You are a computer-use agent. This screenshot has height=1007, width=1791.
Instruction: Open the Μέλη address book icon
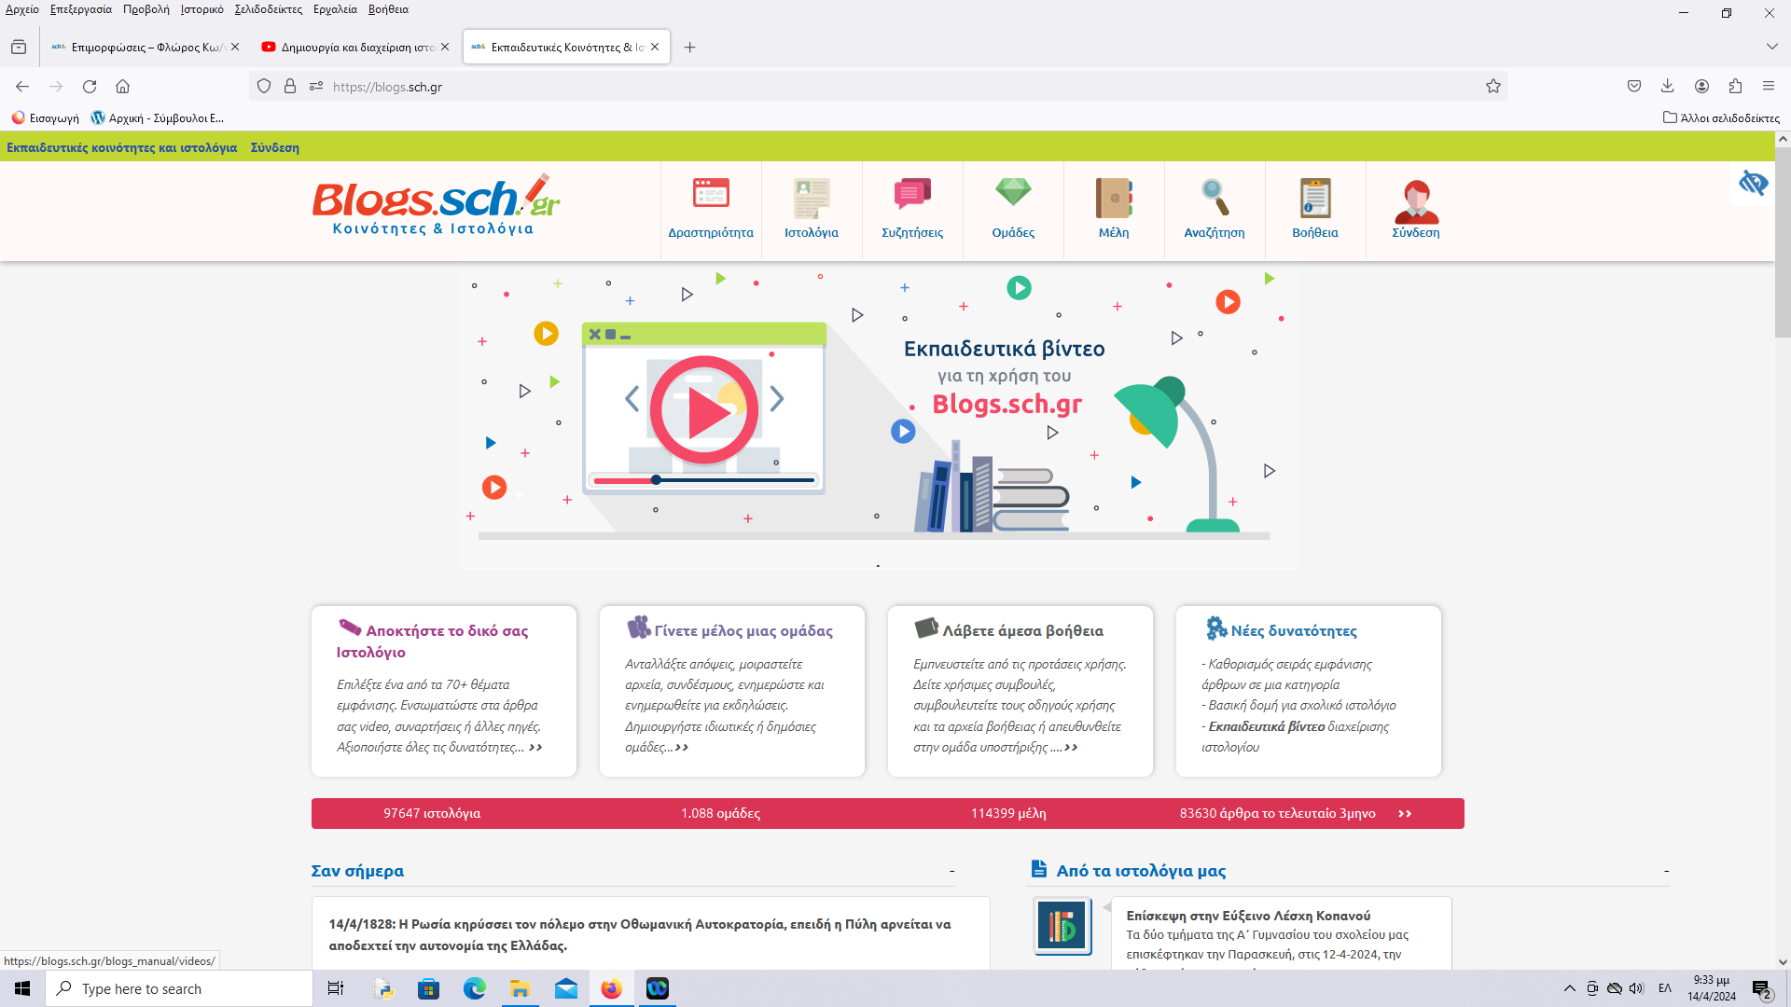tap(1113, 198)
